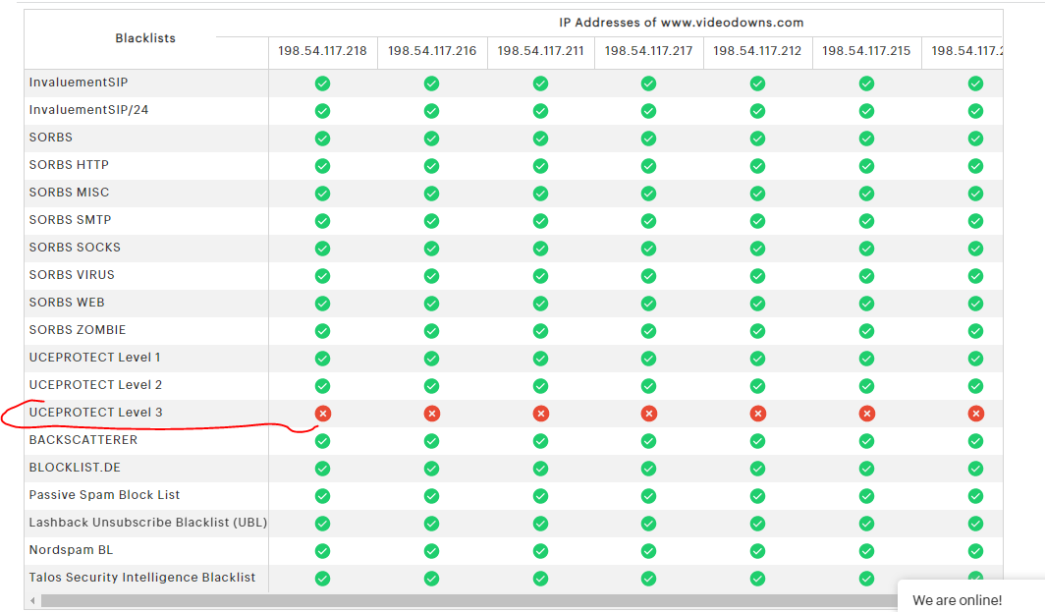Click green check for InvaluementSIP/24 under 198.54.117.217

[x=648, y=111]
